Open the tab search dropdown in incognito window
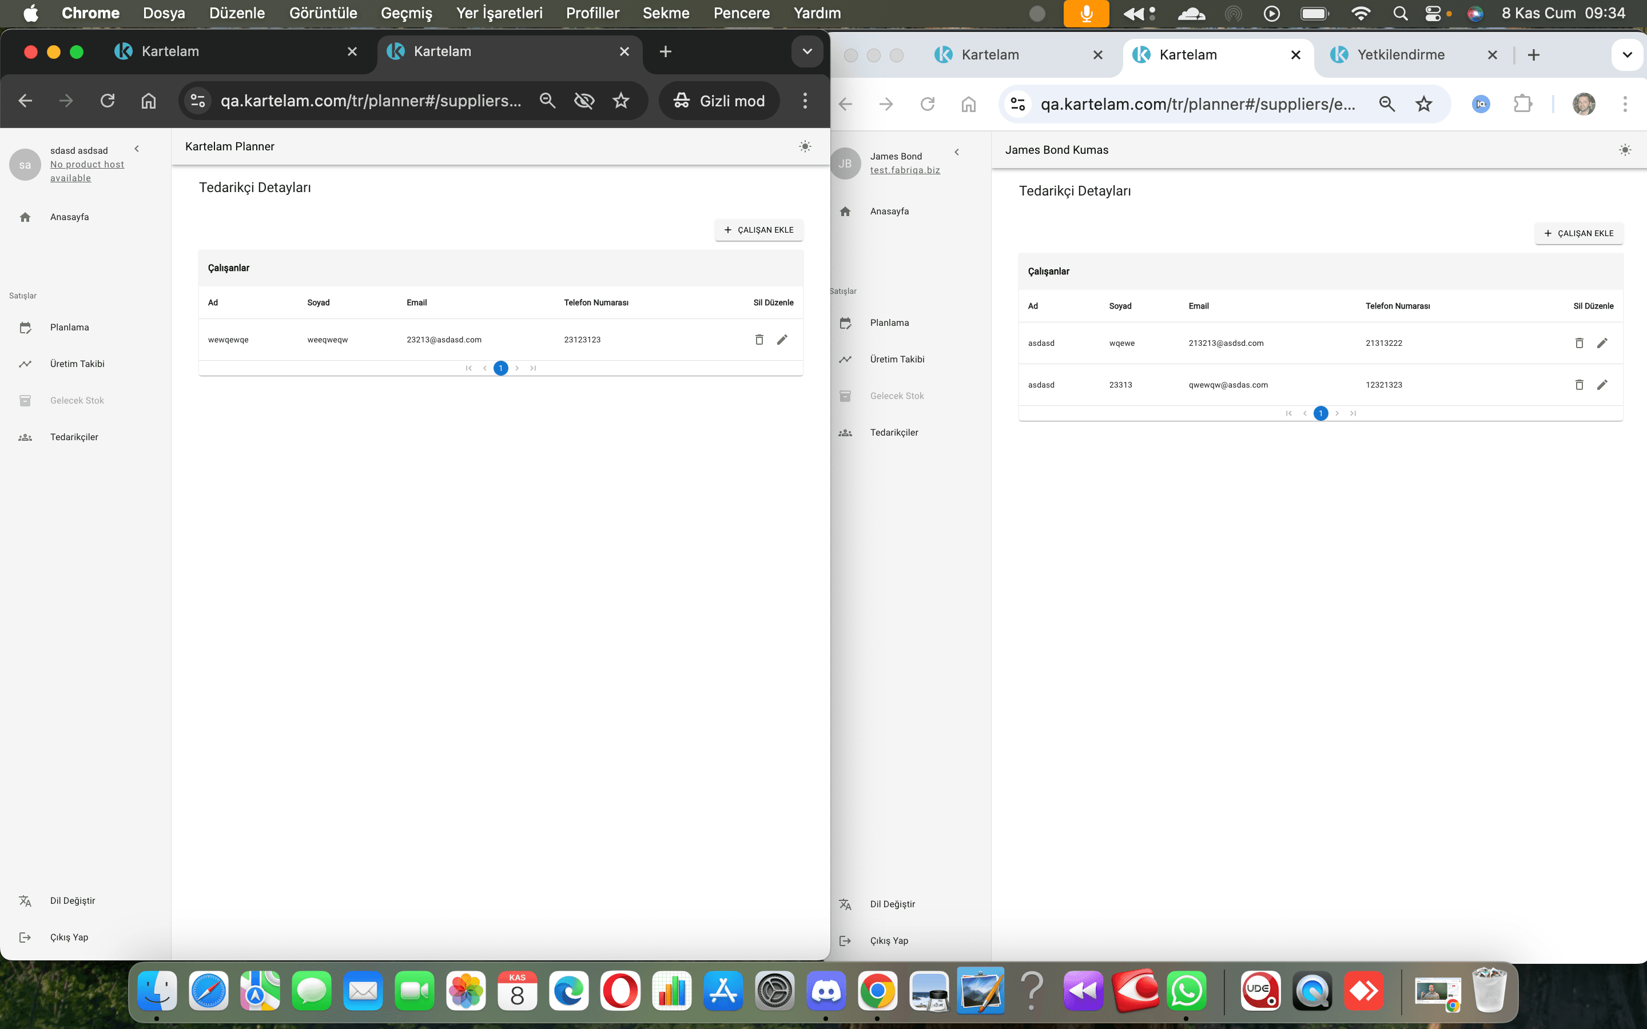Image resolution: width=1647 pixels, height=1029 pixels. tap(807, 51)
